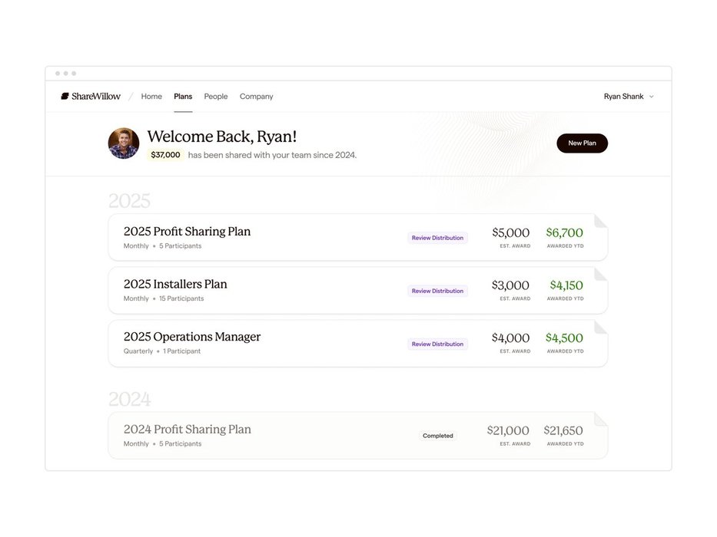This screenshot has width=717, height=537.
Task: Open the 2024 Profit Sharing Plan title
Action: coord(188,430)
